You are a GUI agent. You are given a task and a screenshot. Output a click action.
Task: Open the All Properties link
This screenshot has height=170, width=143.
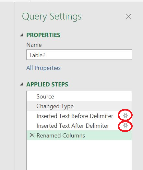43,68
